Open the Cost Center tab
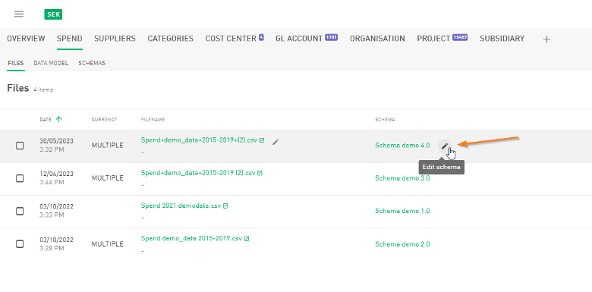Image resolution: width=592 pixels, height=292 pixels. point(231,39)
